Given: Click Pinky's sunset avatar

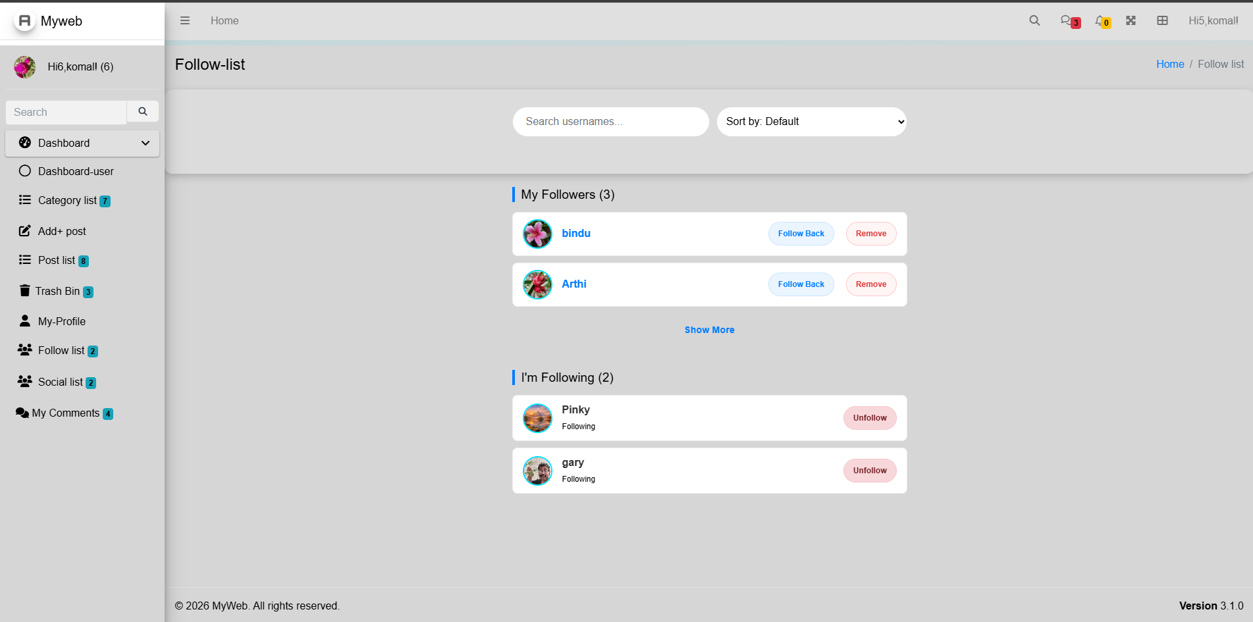Looking at the screenshot, I should (537, 418).
